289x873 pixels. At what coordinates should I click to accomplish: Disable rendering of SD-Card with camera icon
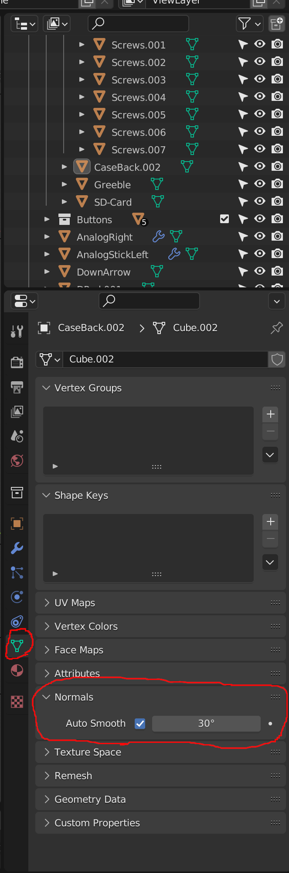pyautogui.click(x=277, y=201)
